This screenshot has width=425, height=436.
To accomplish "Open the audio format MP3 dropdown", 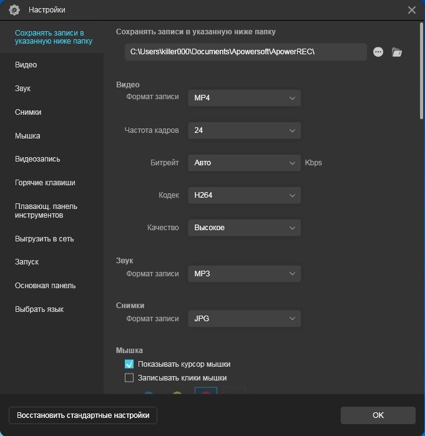I will click(244, 274).
